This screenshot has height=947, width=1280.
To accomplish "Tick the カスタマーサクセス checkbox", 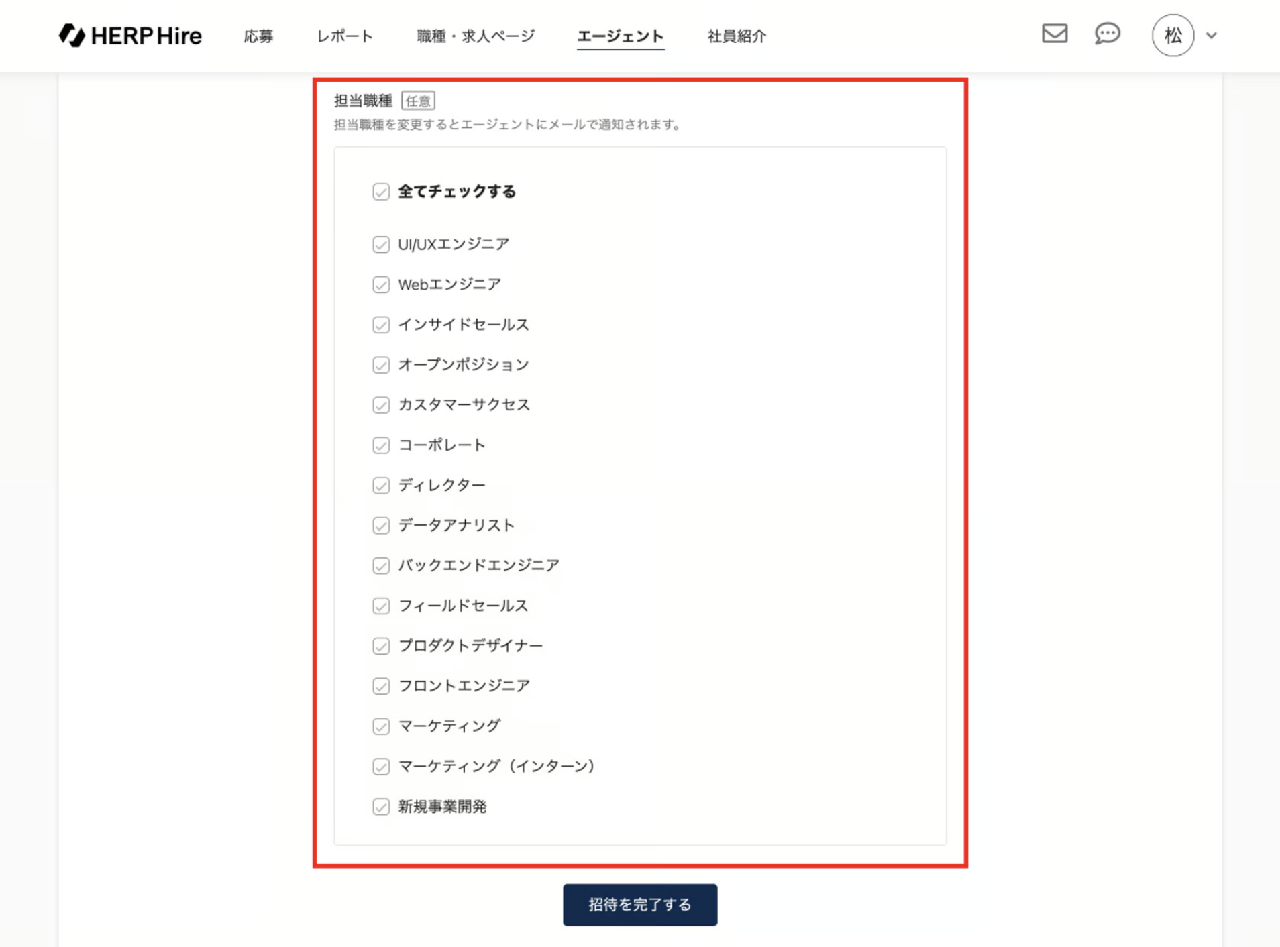I will click(381, 405).
